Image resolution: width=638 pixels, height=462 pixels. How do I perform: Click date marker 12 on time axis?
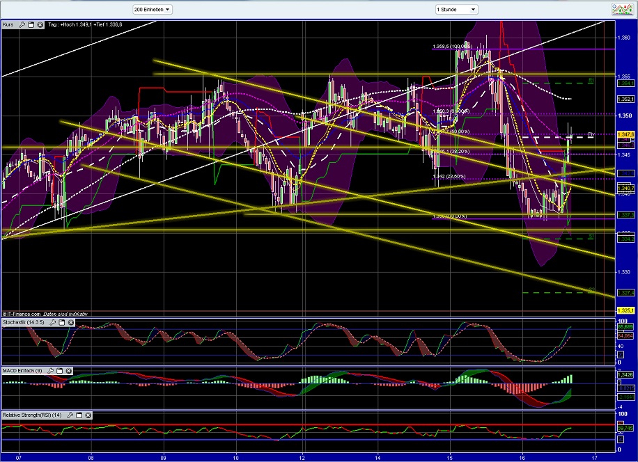tap(302, 458)
